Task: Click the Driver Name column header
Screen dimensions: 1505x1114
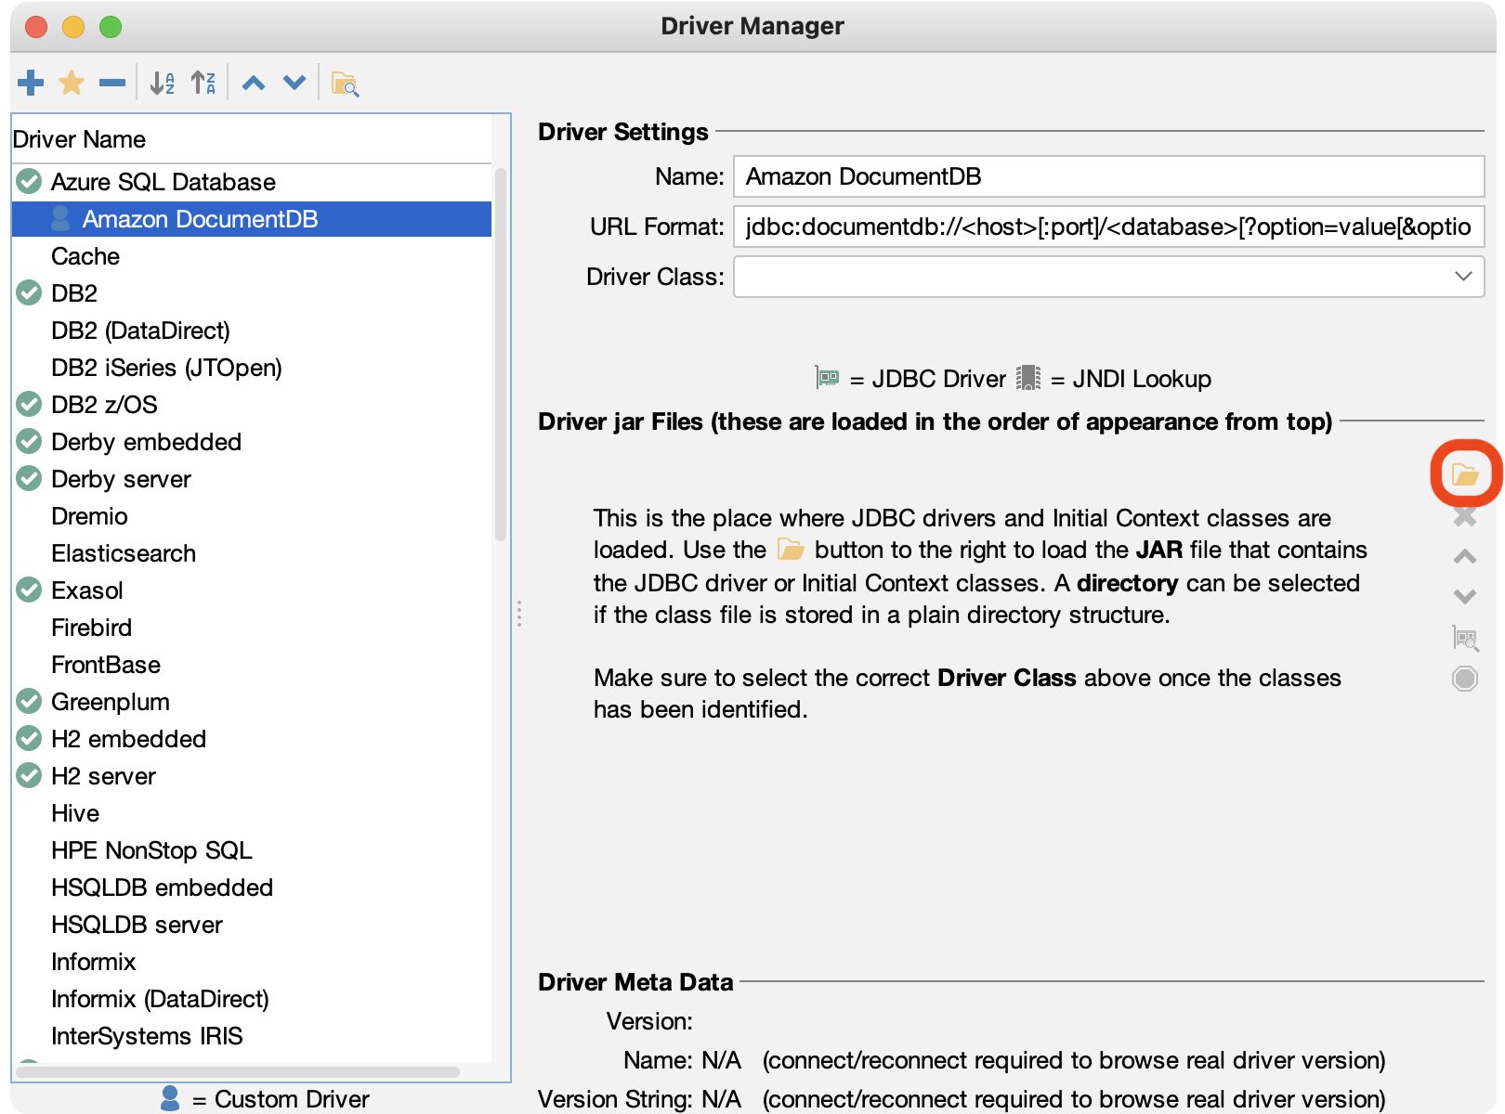Action: tap(252, 139)
